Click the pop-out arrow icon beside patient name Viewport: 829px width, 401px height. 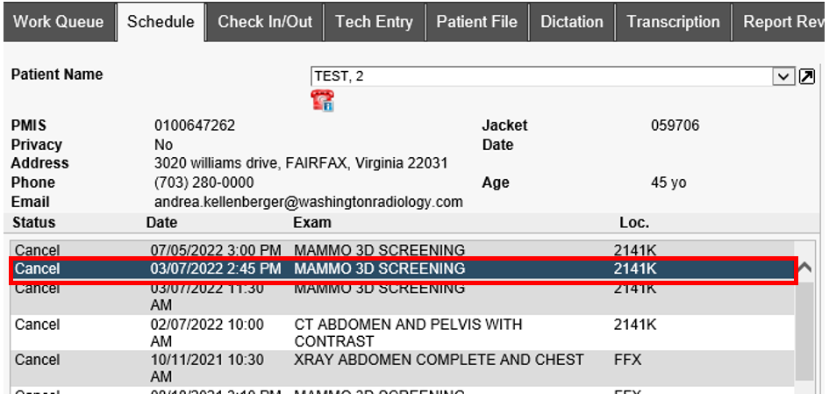click(x=806, y=77)
